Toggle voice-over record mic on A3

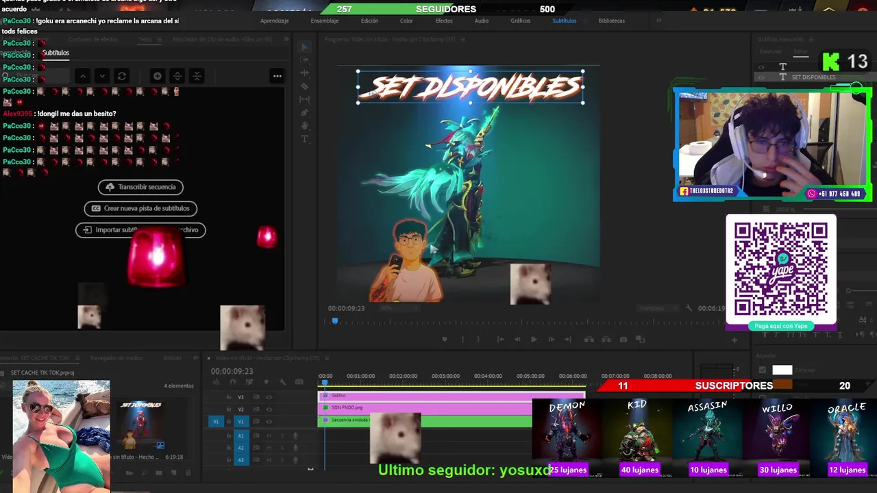click(295, 460)
